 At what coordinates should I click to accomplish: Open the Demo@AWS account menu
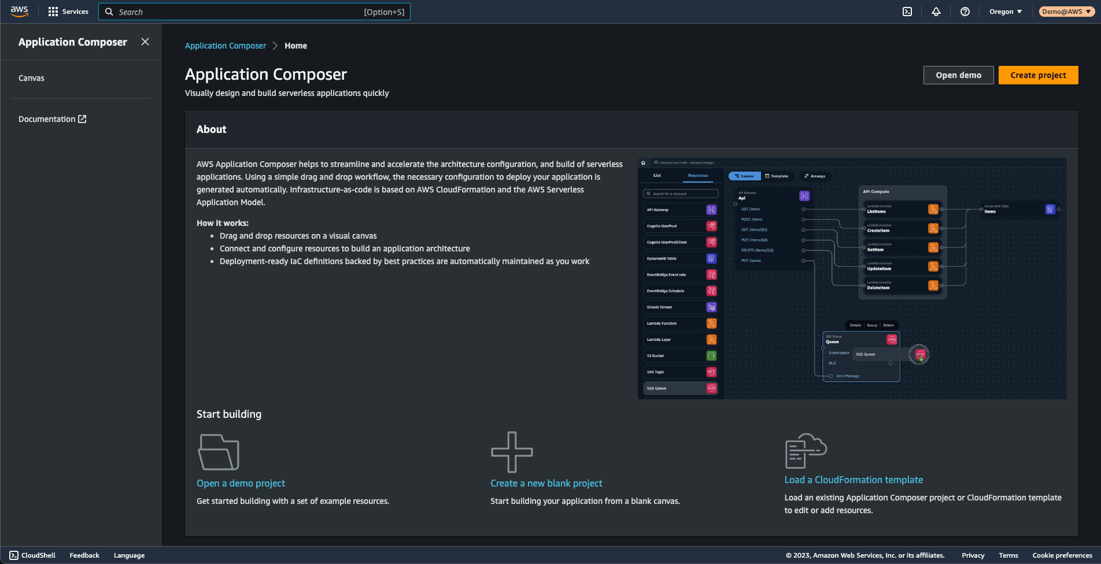(x=1066, y=12)
